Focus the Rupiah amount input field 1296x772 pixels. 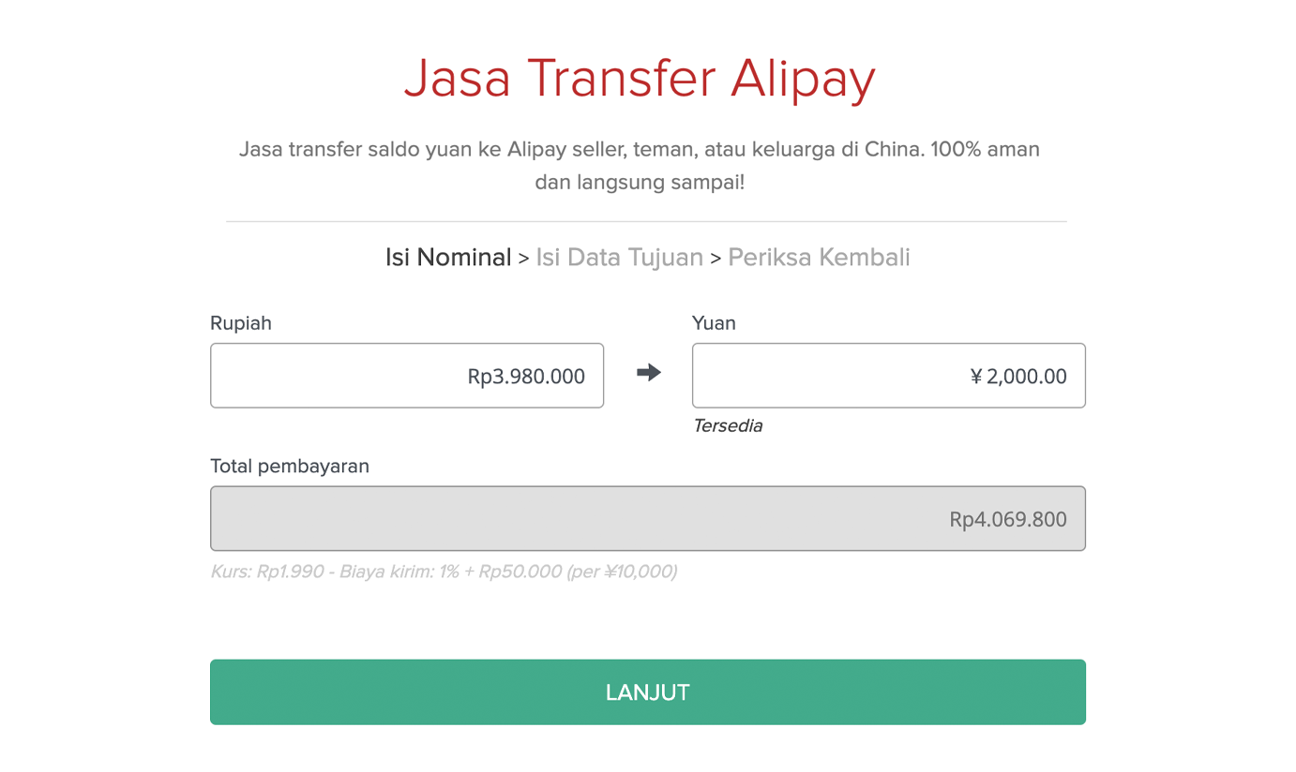[x=407, y=376]
